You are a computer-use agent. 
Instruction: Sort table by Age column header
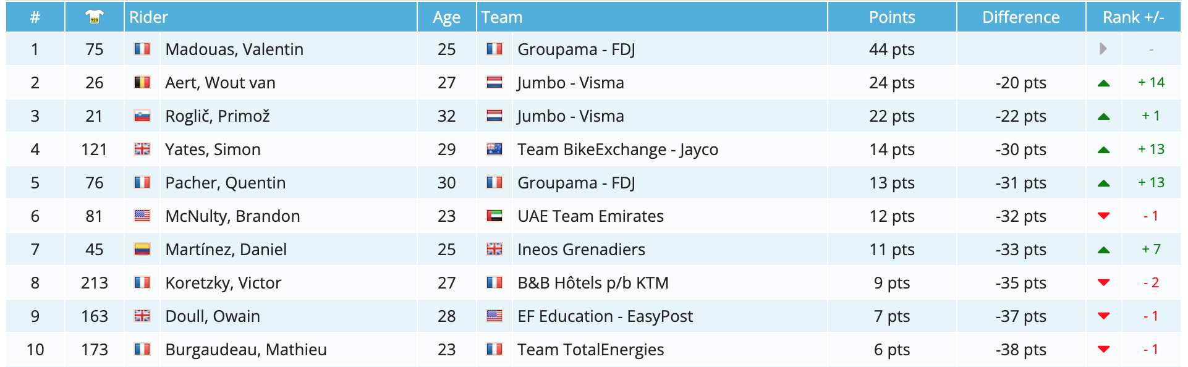pyautogui.click(x=446, y=17)
